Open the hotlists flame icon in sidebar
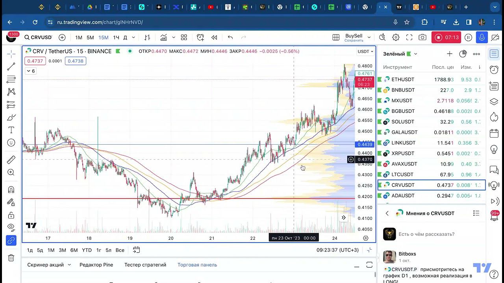 click(x=494, y=117)
